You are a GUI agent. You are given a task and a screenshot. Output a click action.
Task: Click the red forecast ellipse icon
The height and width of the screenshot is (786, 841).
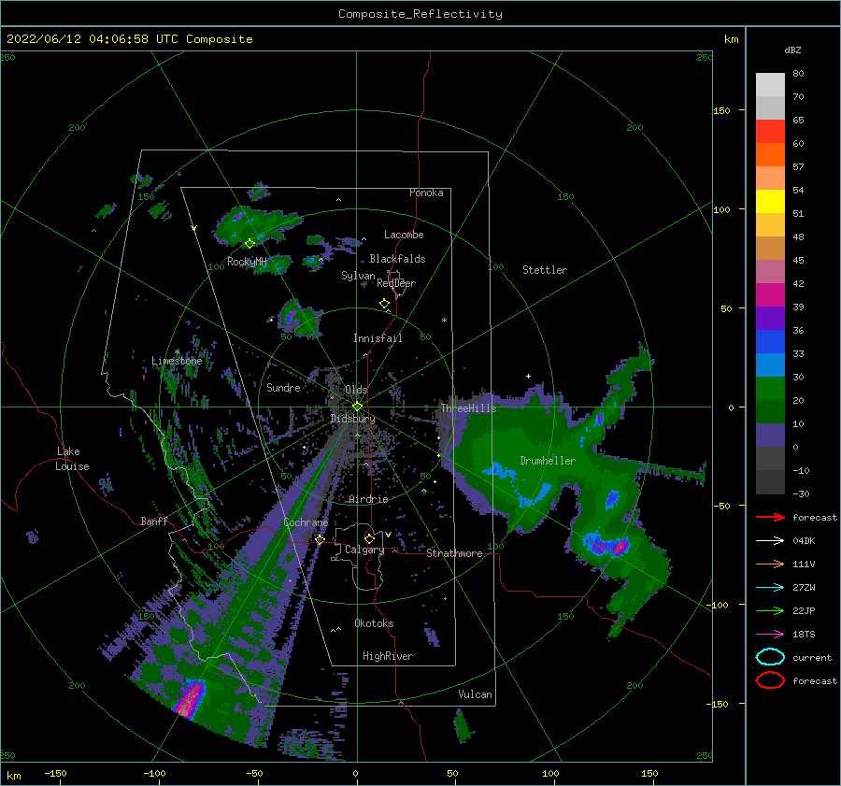pos(770,680)
